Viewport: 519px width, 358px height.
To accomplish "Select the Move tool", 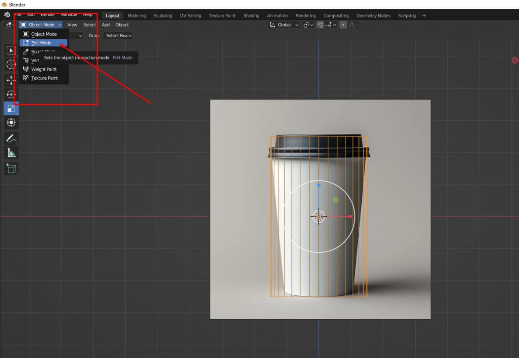I will point(11,80).
